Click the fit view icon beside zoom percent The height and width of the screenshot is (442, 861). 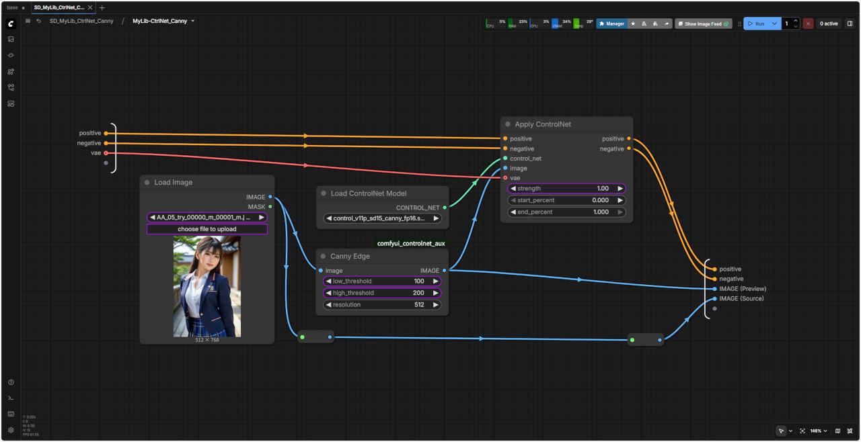[802, 431]
